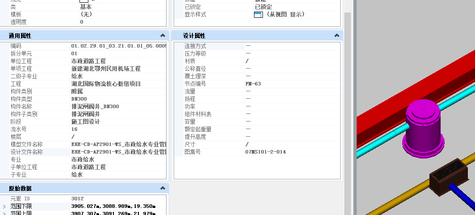Click the 额定起重量 property label
Screen dimensions: 475x215
(198, 129)
